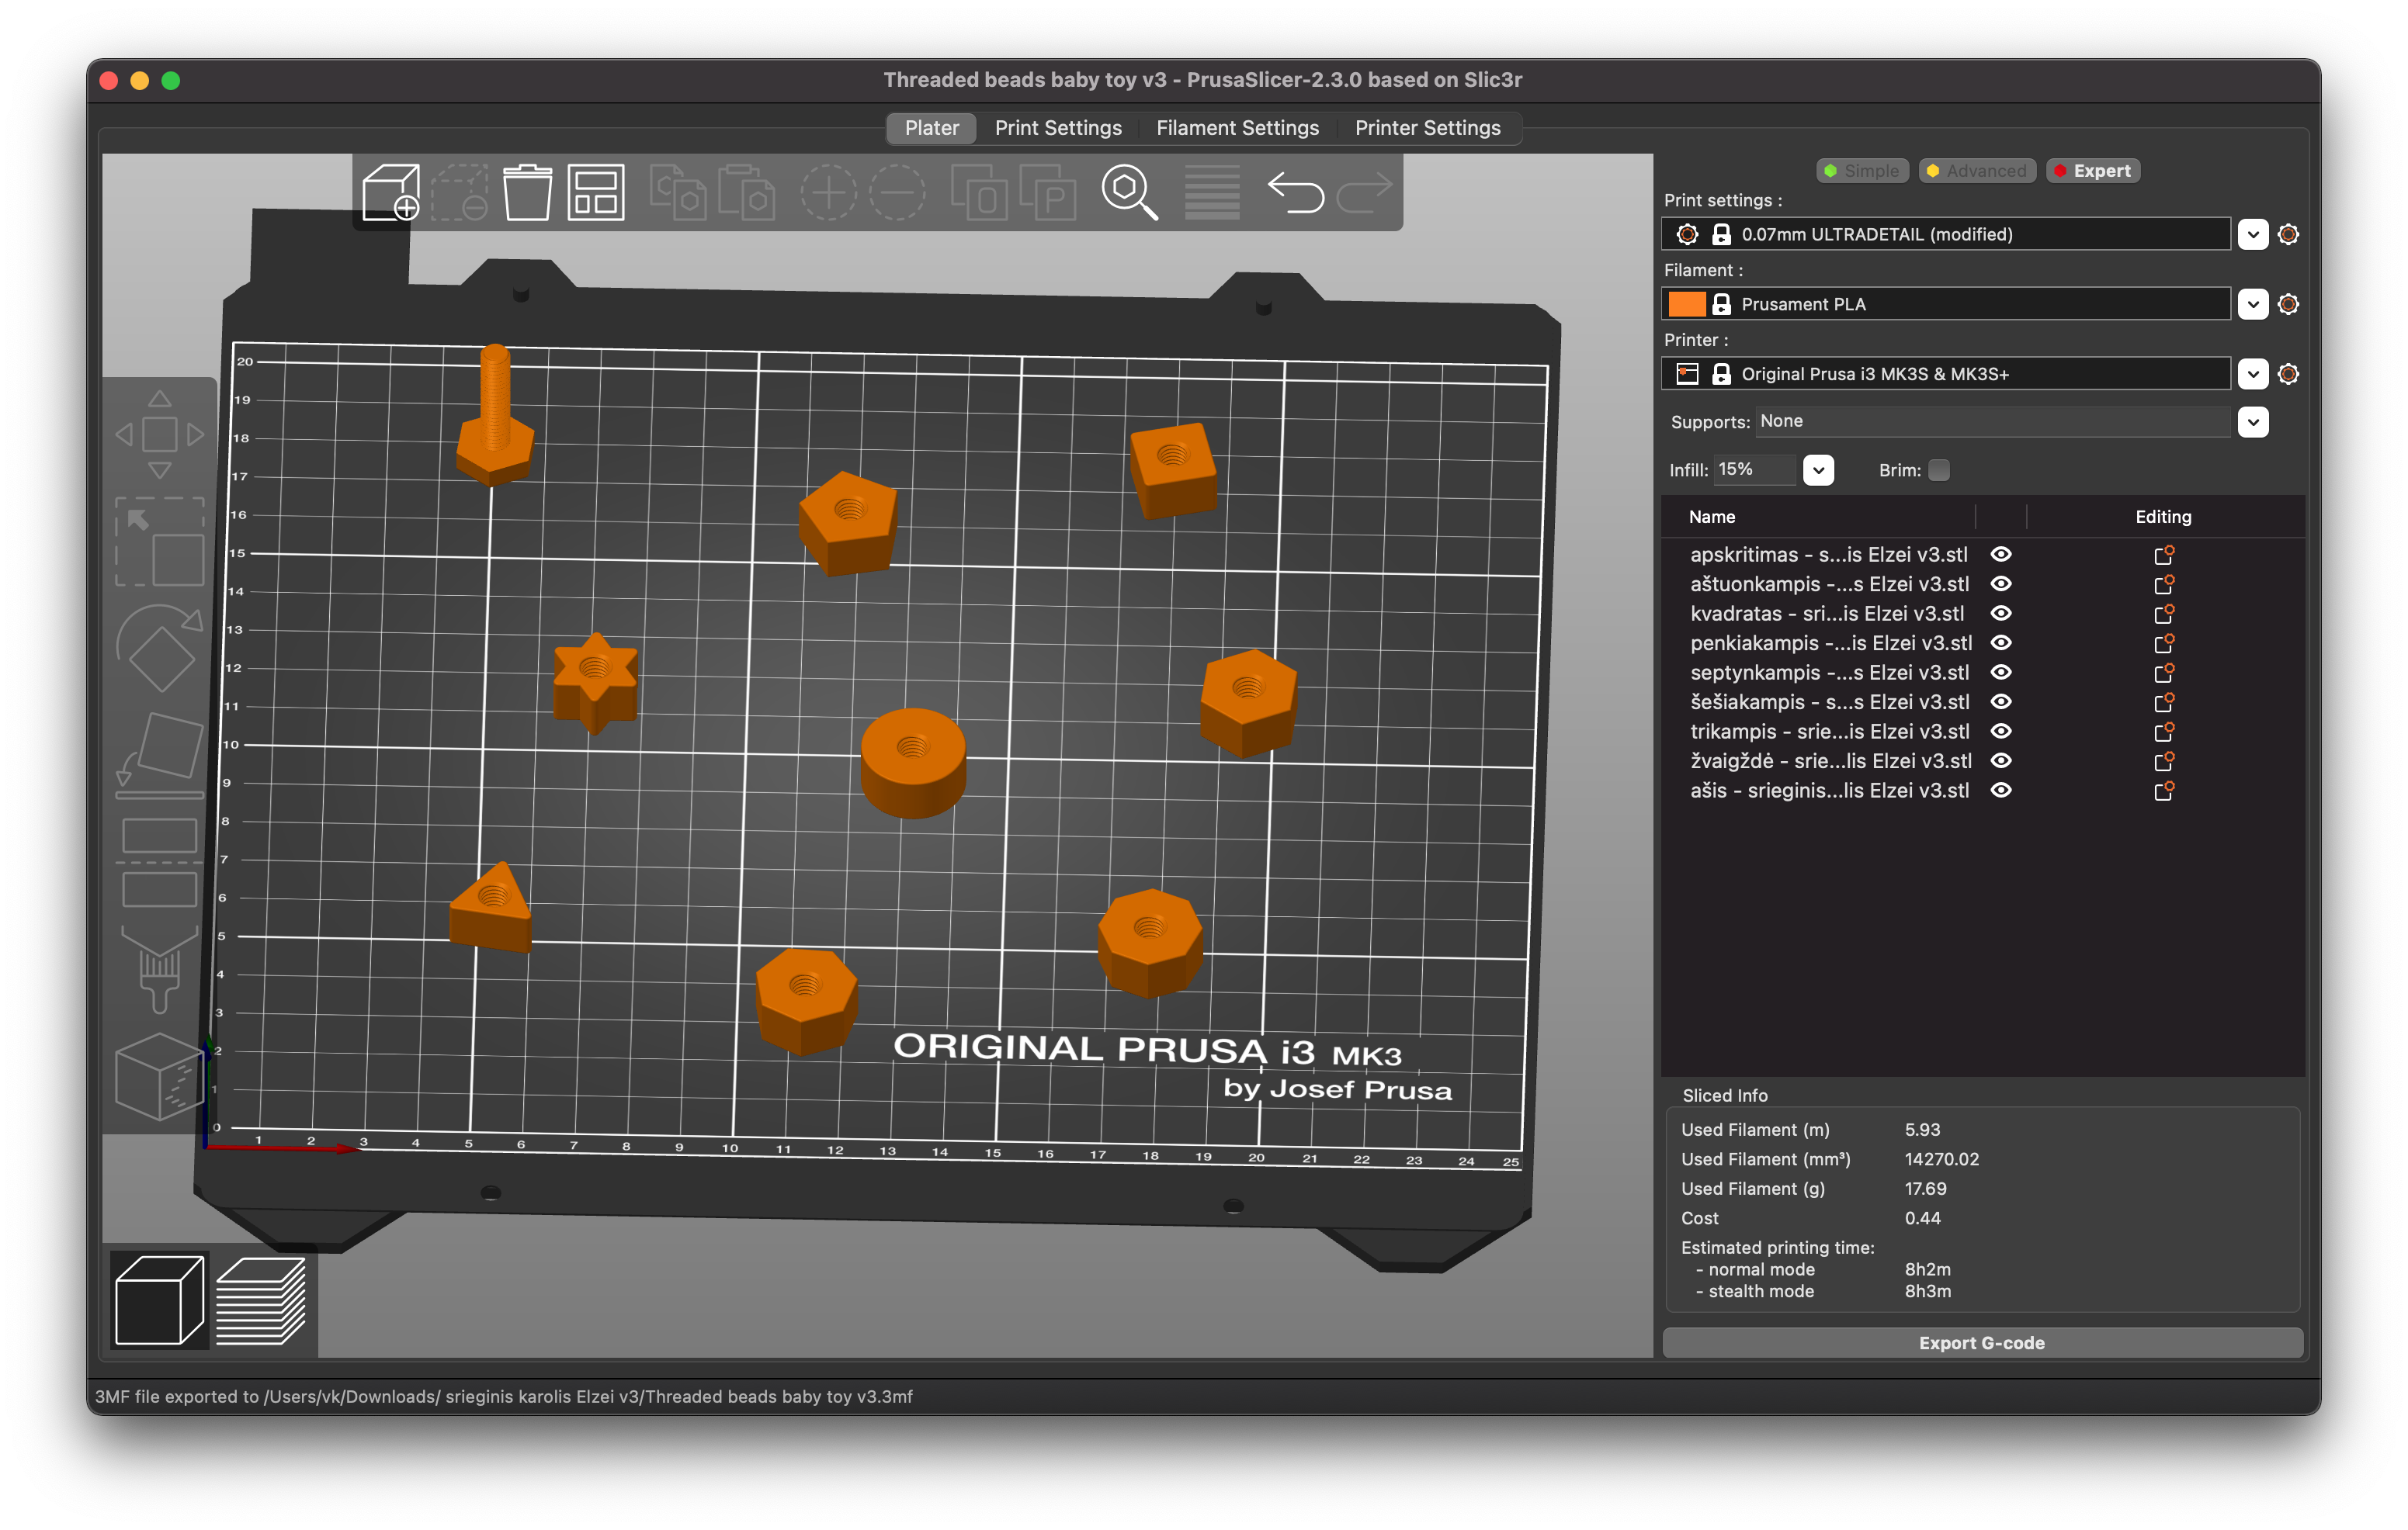The height and width of the screenshot is (1530, 2408).
Task: Toggle visibility of žvaigždė object
Action: coord(2001,761)
